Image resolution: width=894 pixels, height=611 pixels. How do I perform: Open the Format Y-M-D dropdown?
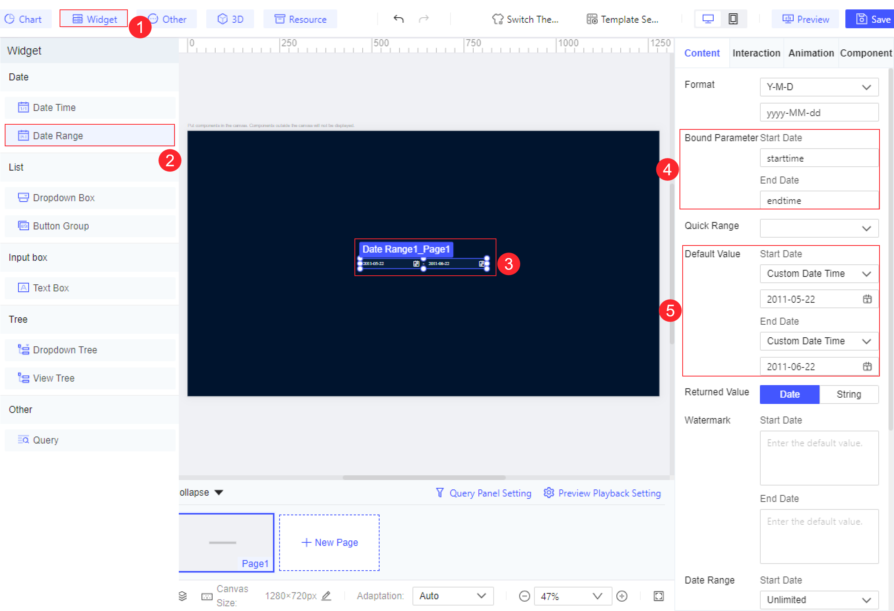point(819,87)
